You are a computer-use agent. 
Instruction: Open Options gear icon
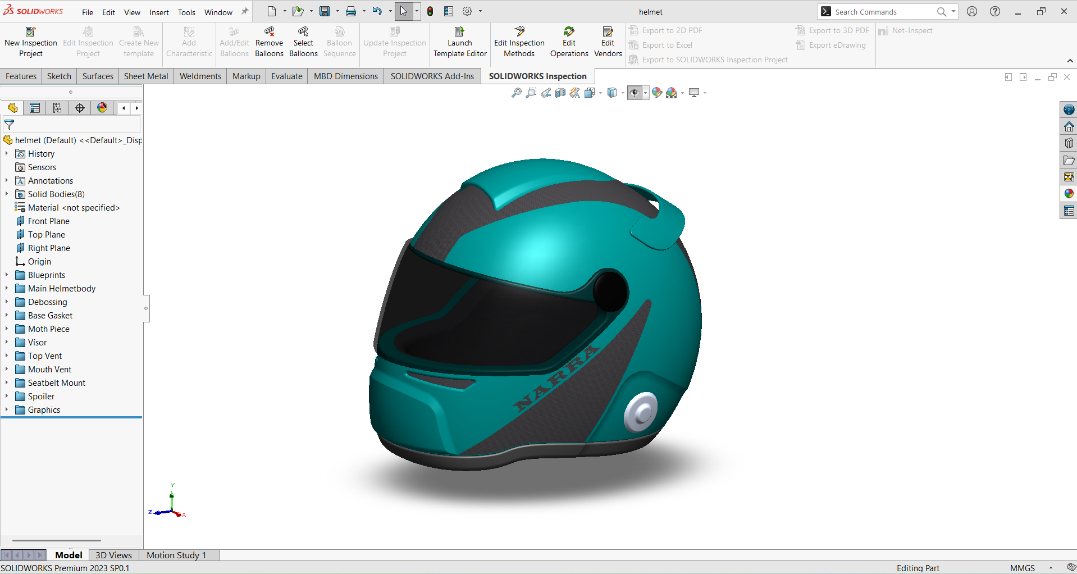(467, 11)
